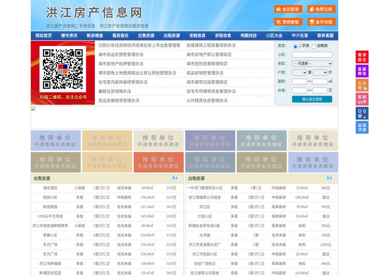Open the 看房报名 menu item
The height and width of the screenshot is (276, 369).
120,36
